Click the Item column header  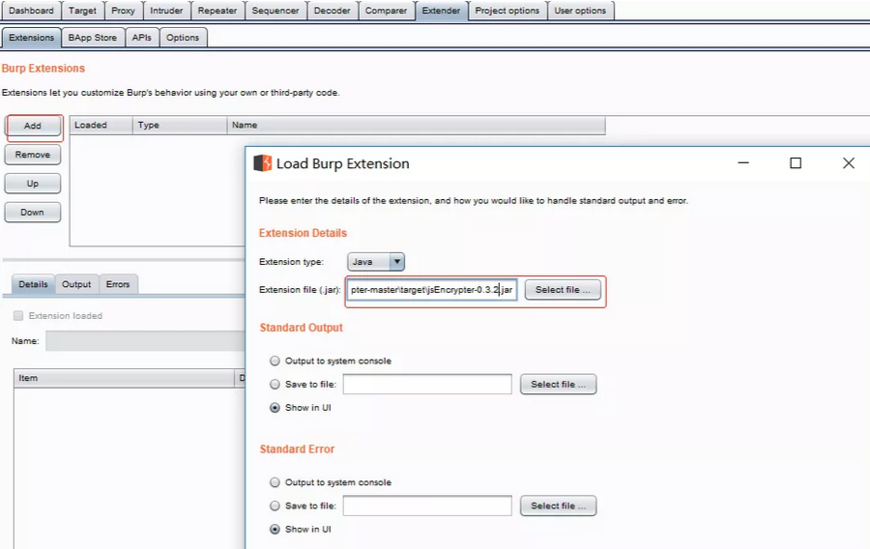(125, 378)
